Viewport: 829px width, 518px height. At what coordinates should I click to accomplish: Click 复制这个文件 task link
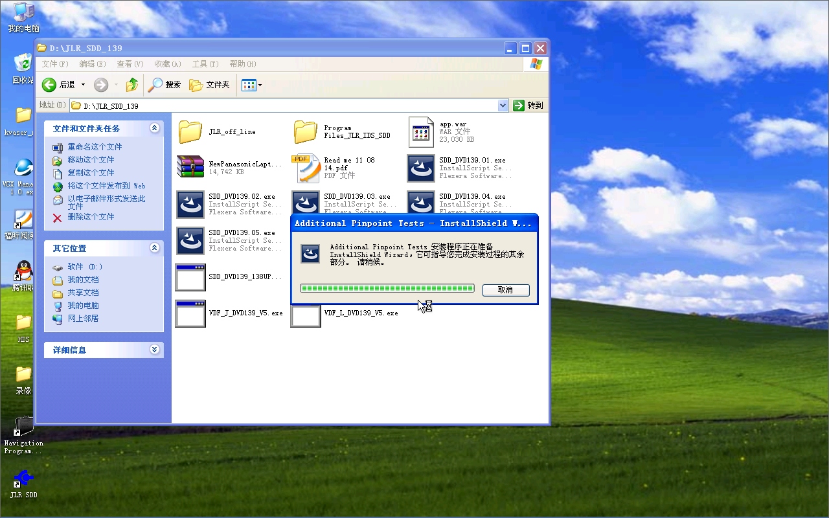click(91, 173)
